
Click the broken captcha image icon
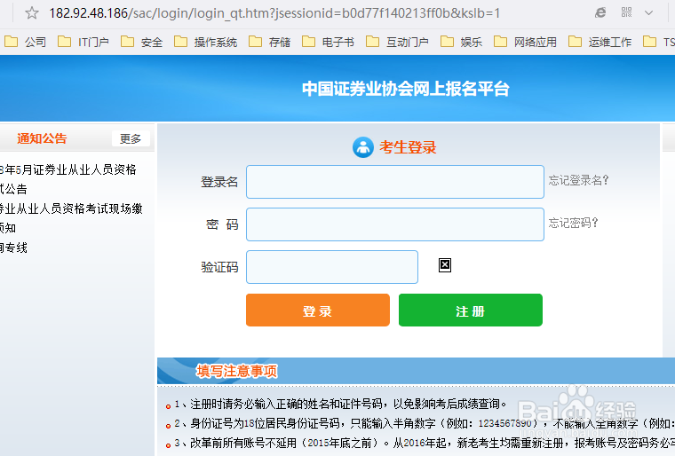click(445, 265)
